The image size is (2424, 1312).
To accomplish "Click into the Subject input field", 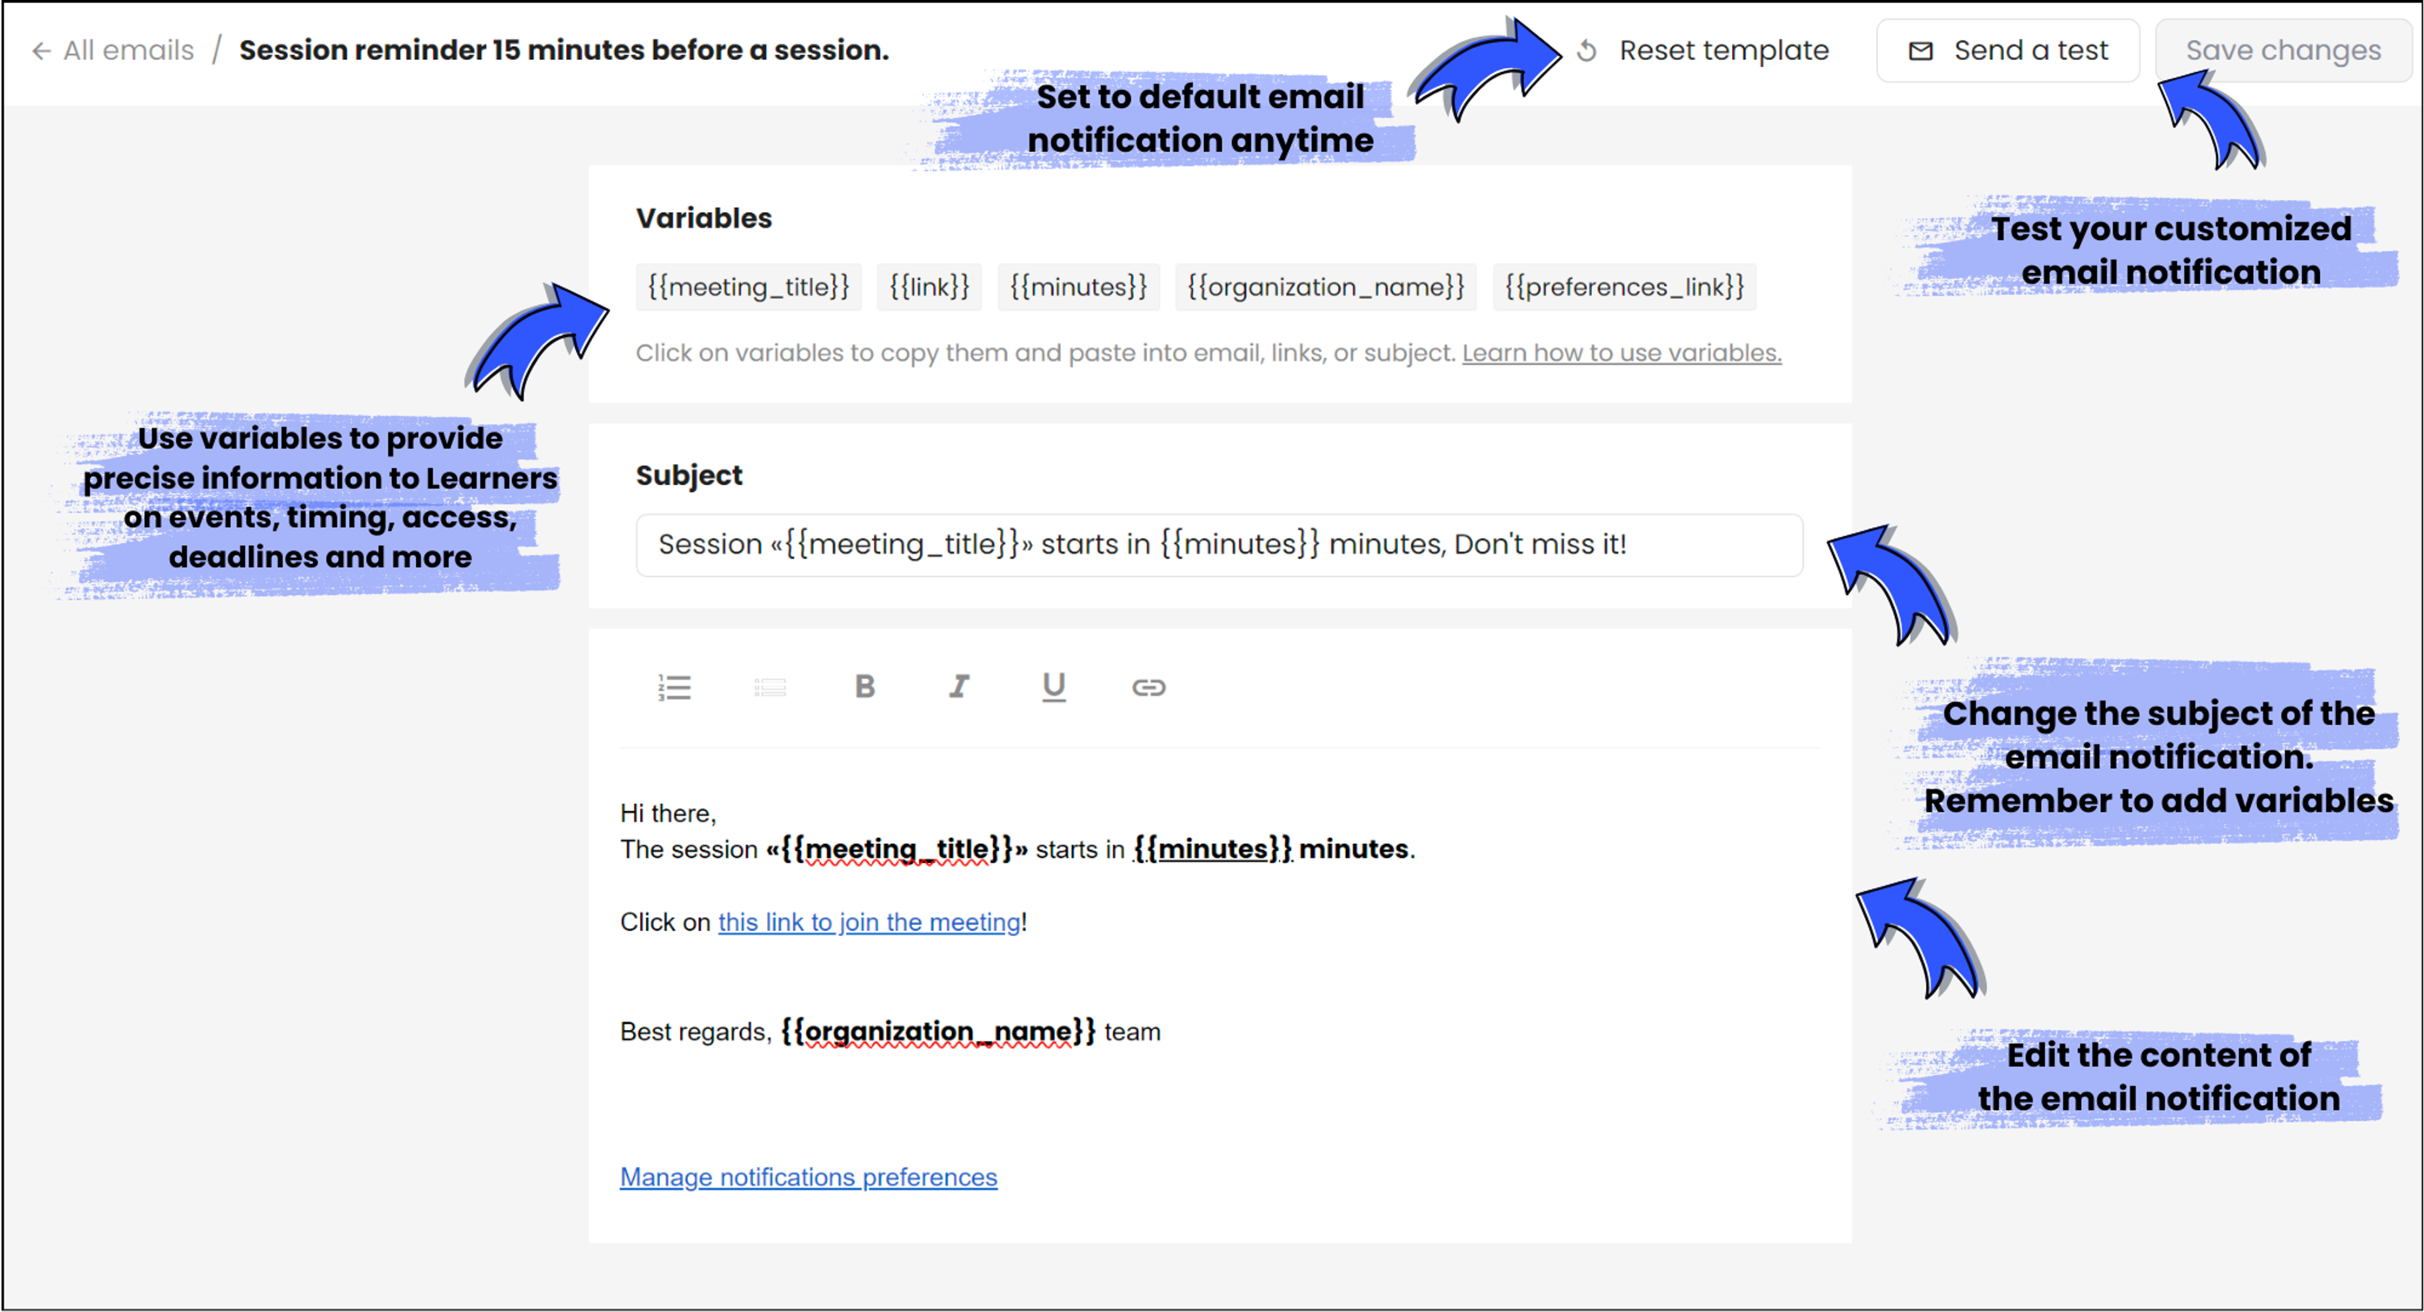I will pyautogui.click(x=1220, y=545).
